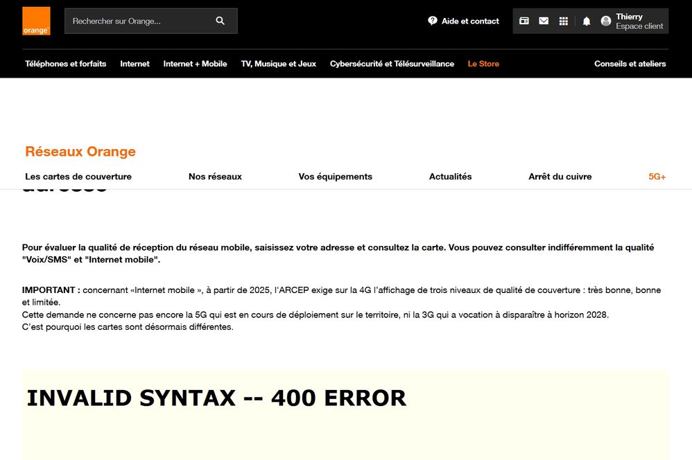Open Internet + Mobile menu
This screenshot has width=692, height=460.
point(195,64)
